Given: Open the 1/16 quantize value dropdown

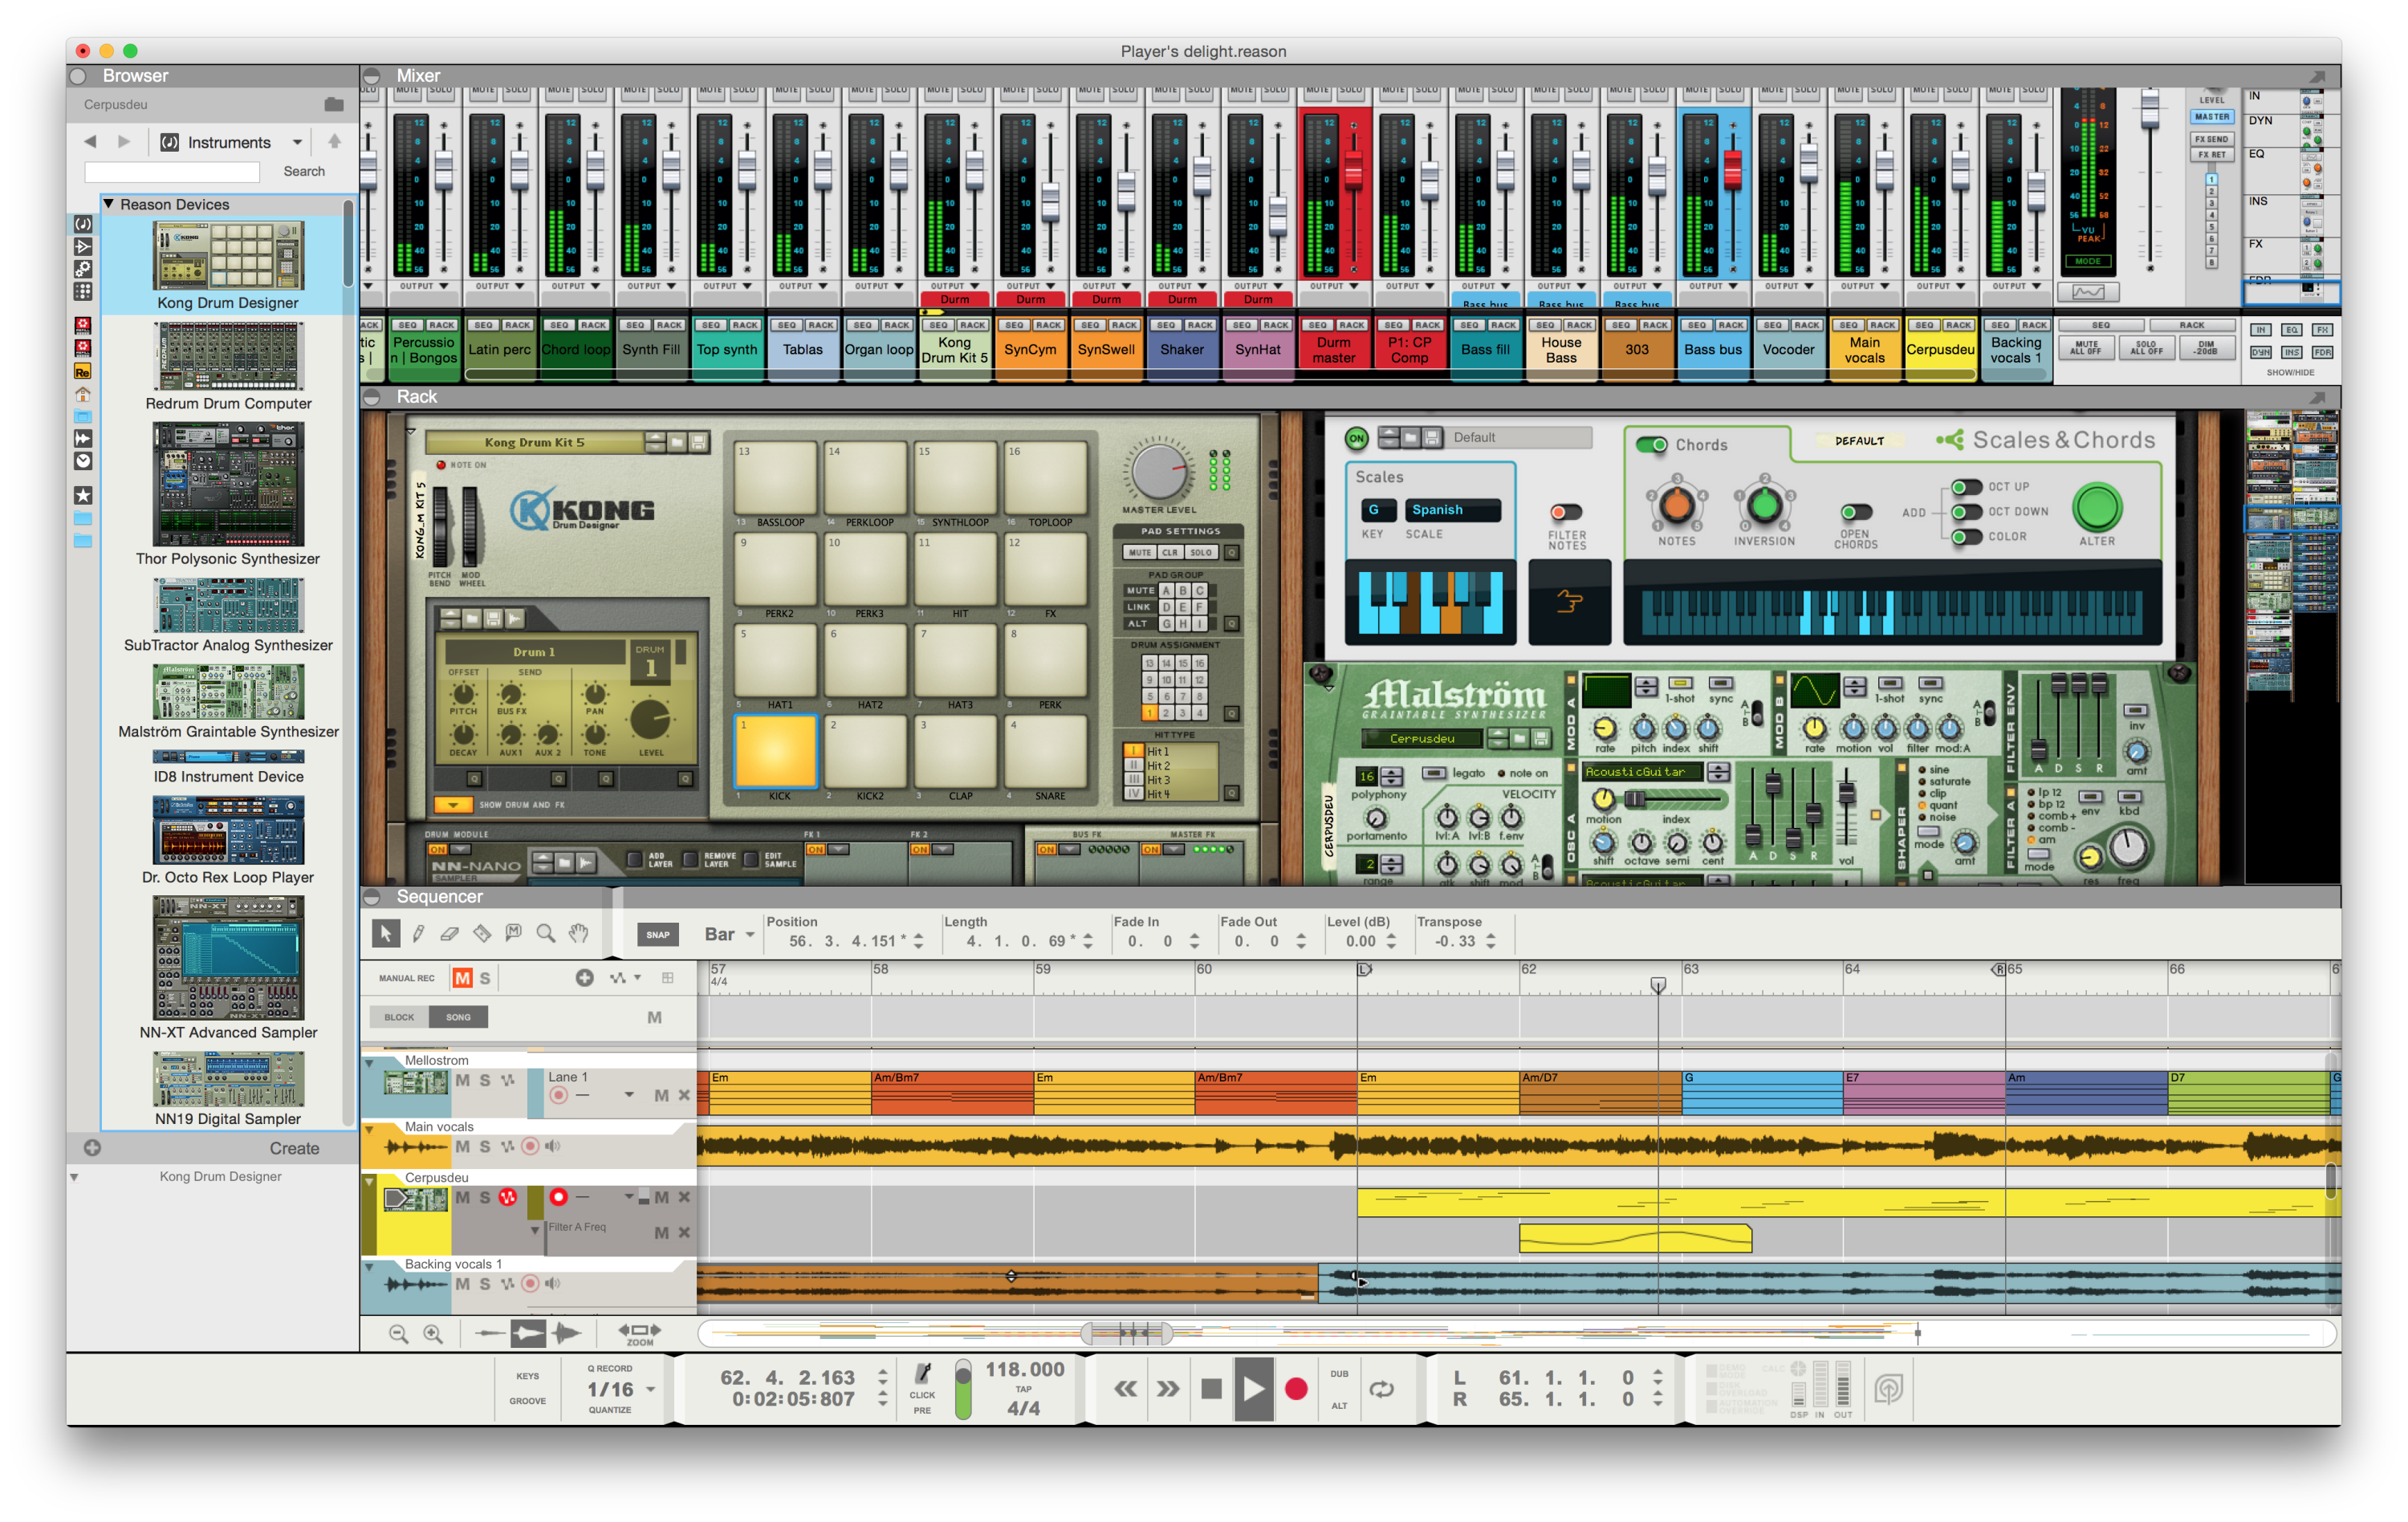Looking at the screenshot, I should (621, 1389).
